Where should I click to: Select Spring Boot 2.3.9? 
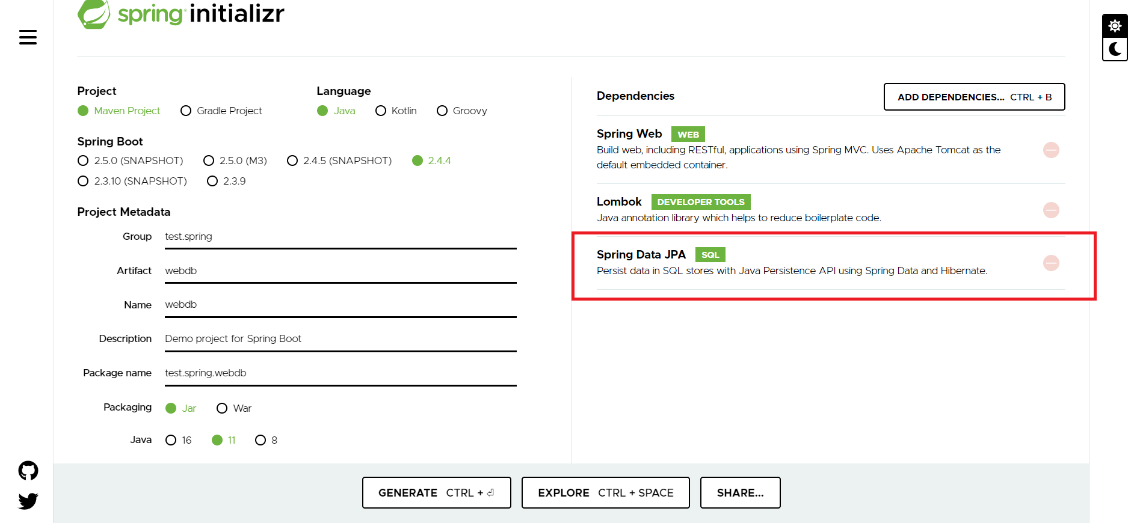226,181
